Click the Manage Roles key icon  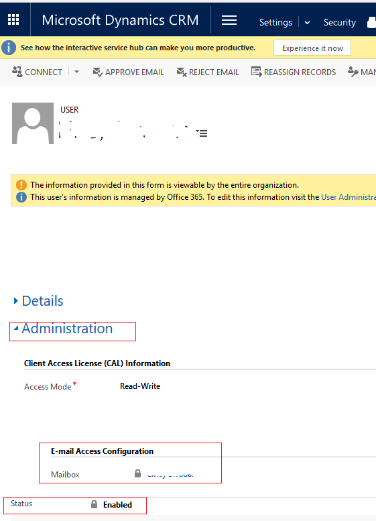pos(353,72)
